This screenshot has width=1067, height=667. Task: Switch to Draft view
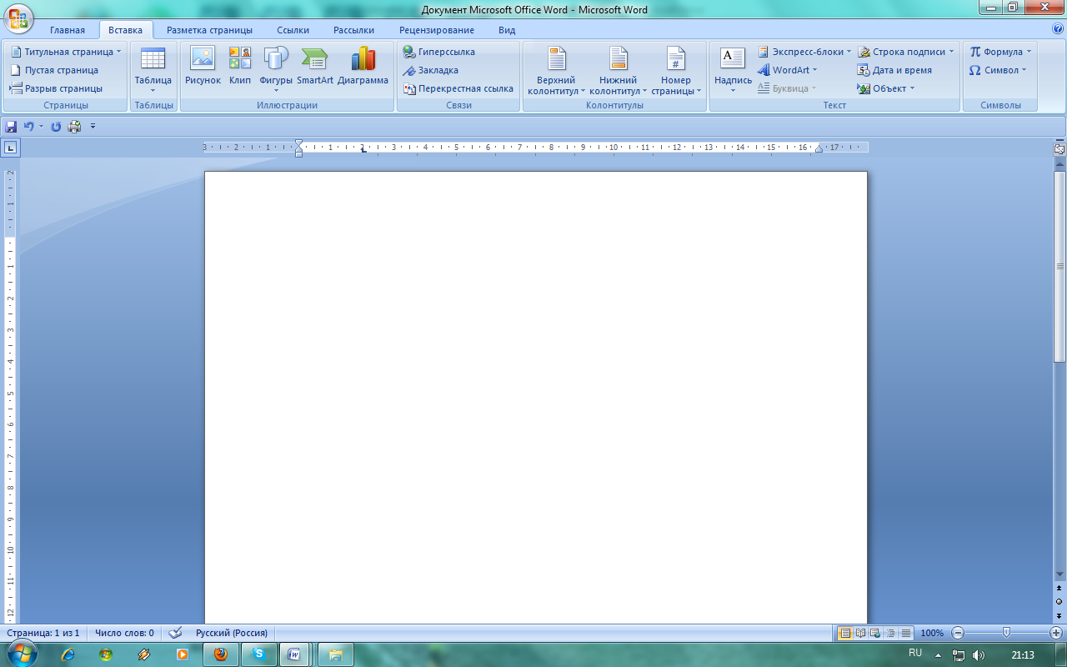pyautogui.click(x=905, y=634)
